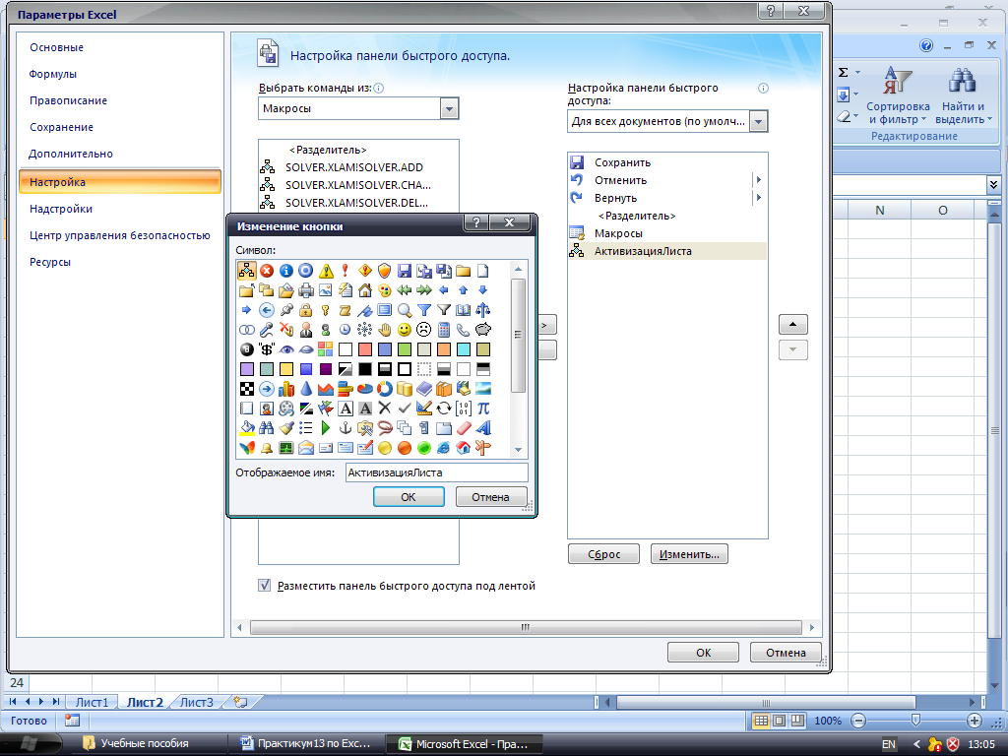Screen dimensions: 1008x756
Task: Choose the cyan color square symbol
Action: 464,349
